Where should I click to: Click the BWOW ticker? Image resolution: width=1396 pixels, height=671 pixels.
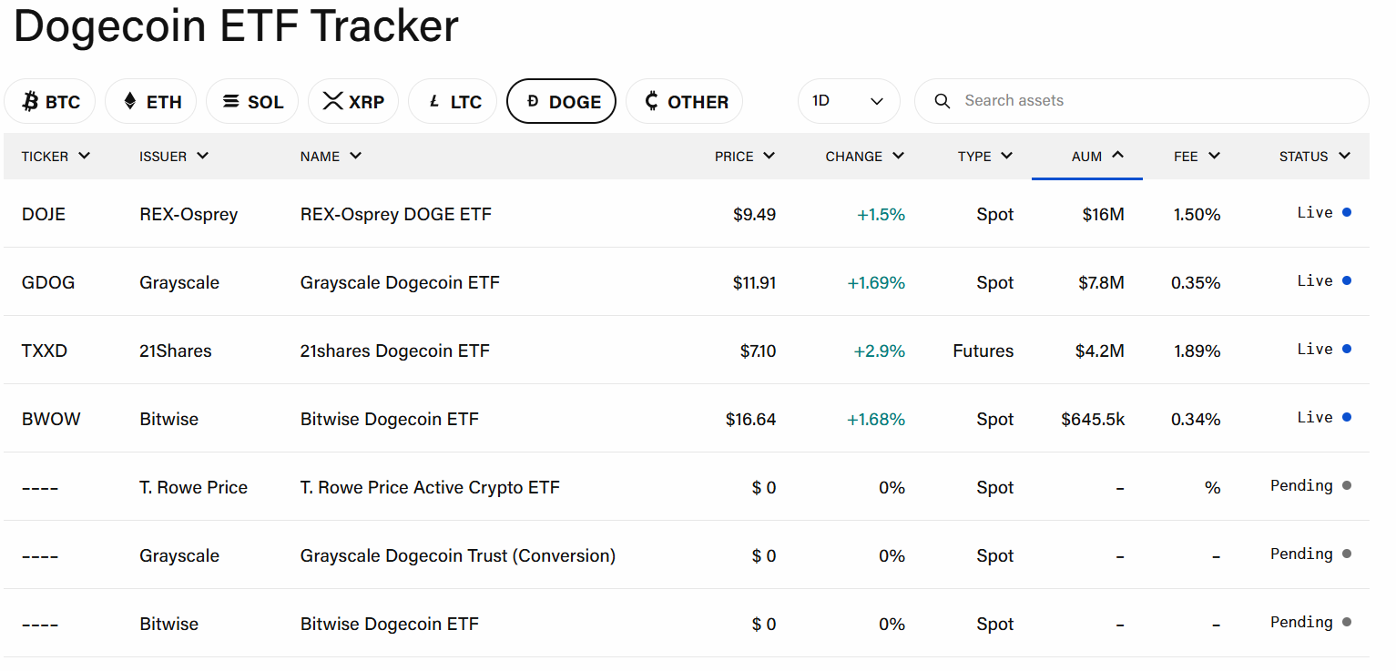tap(51, 420)
